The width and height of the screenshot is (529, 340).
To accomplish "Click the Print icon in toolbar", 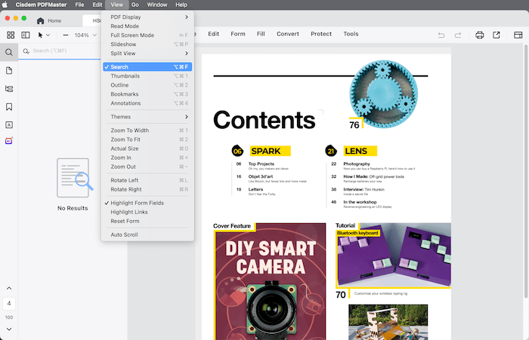I will (x=479, y=35).
